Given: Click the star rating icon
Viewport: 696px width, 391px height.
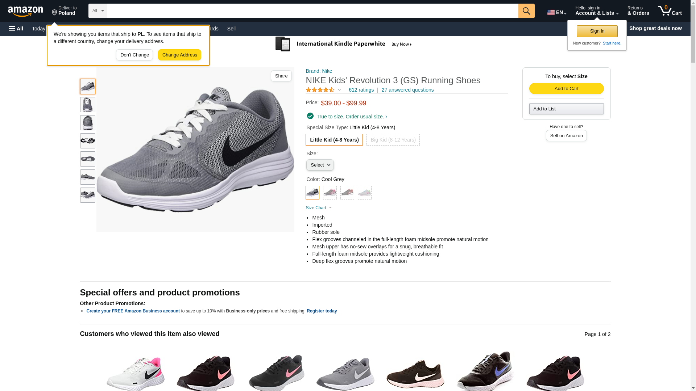Looking at the screenshot, I should [x=320, y=90].
